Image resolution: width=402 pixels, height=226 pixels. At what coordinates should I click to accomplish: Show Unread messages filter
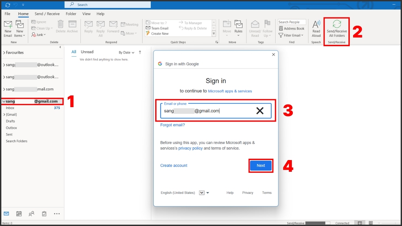click(87, 52)
